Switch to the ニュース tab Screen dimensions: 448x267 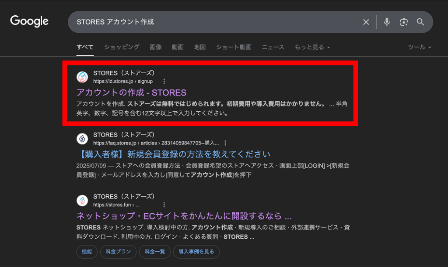pyautogui.click(x=273, y=47)
